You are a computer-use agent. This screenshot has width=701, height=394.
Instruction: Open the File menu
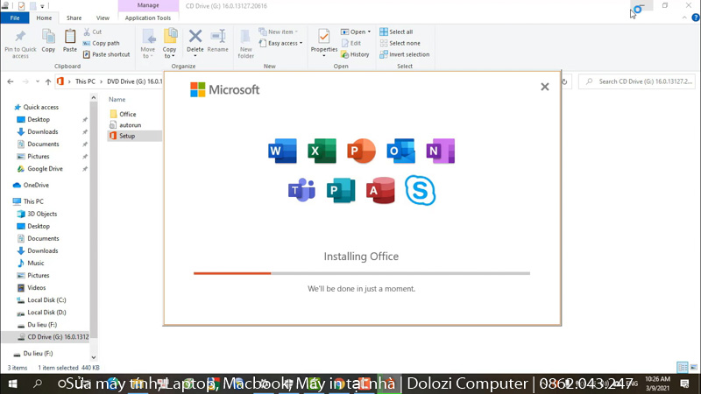click(14, 18)
